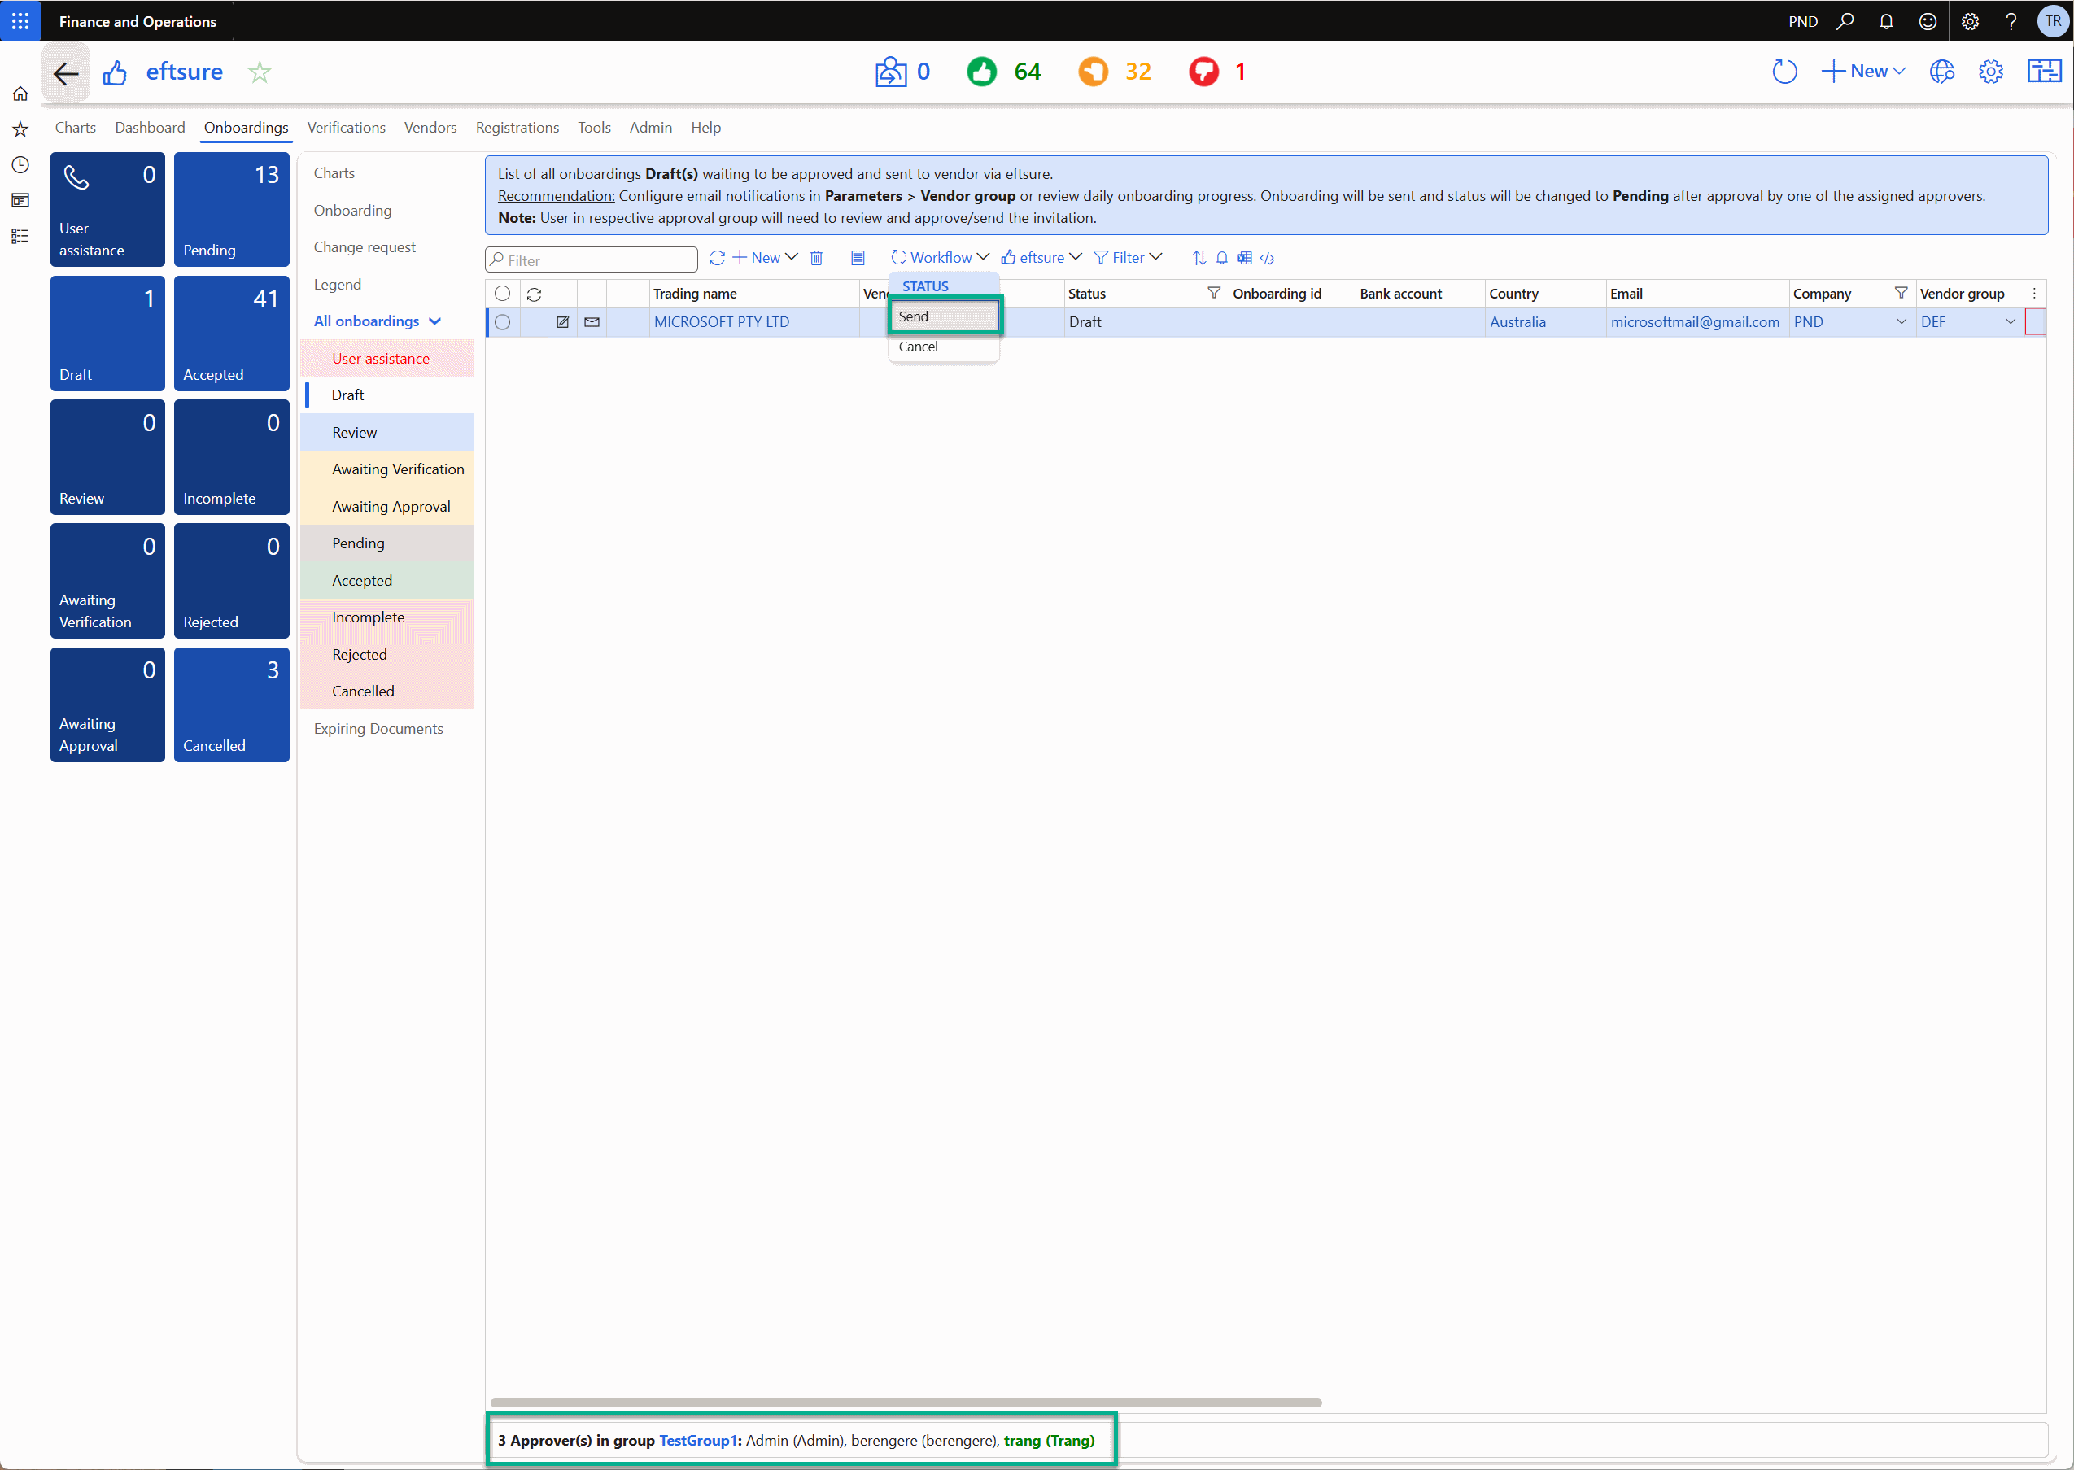Viewport: 2074px width, 1470px height.
Task: Open TR user account avatar
Action: click(x=2052, y=21)
